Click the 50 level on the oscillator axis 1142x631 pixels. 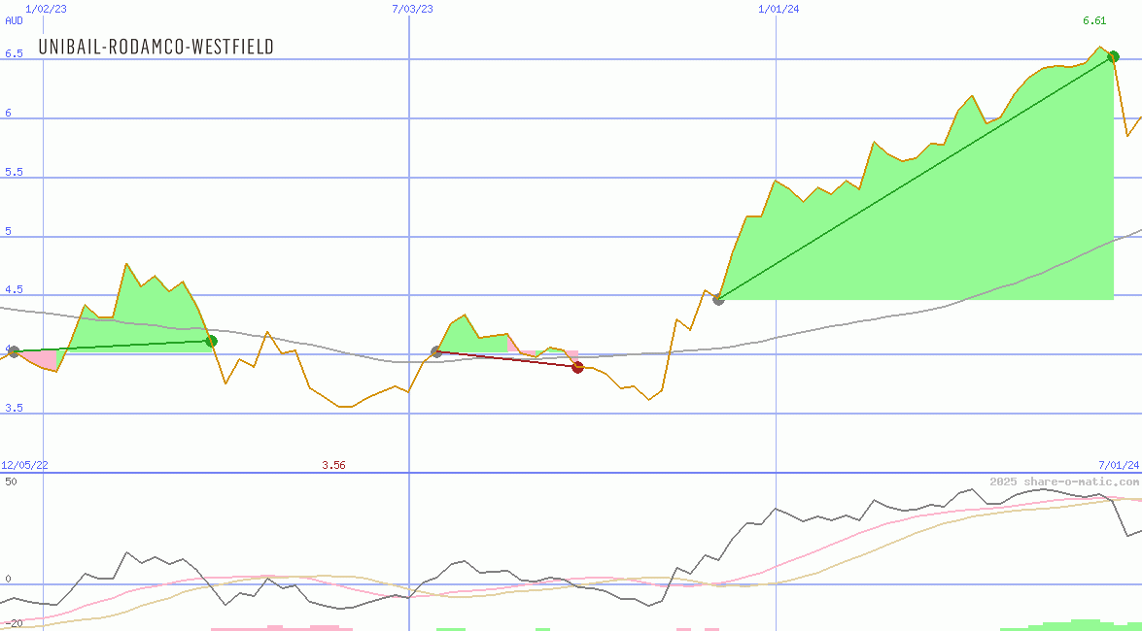(x=11, y=481)
